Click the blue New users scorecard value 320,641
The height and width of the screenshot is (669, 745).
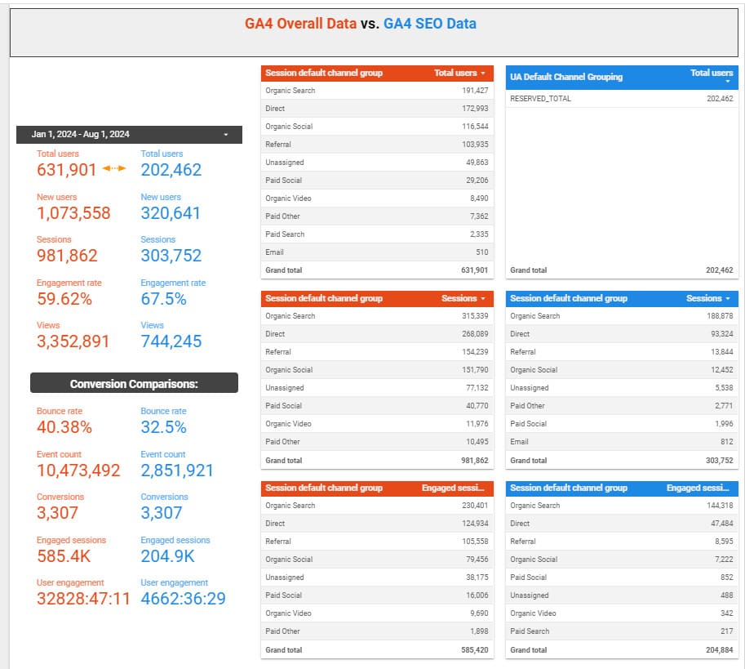171,213
